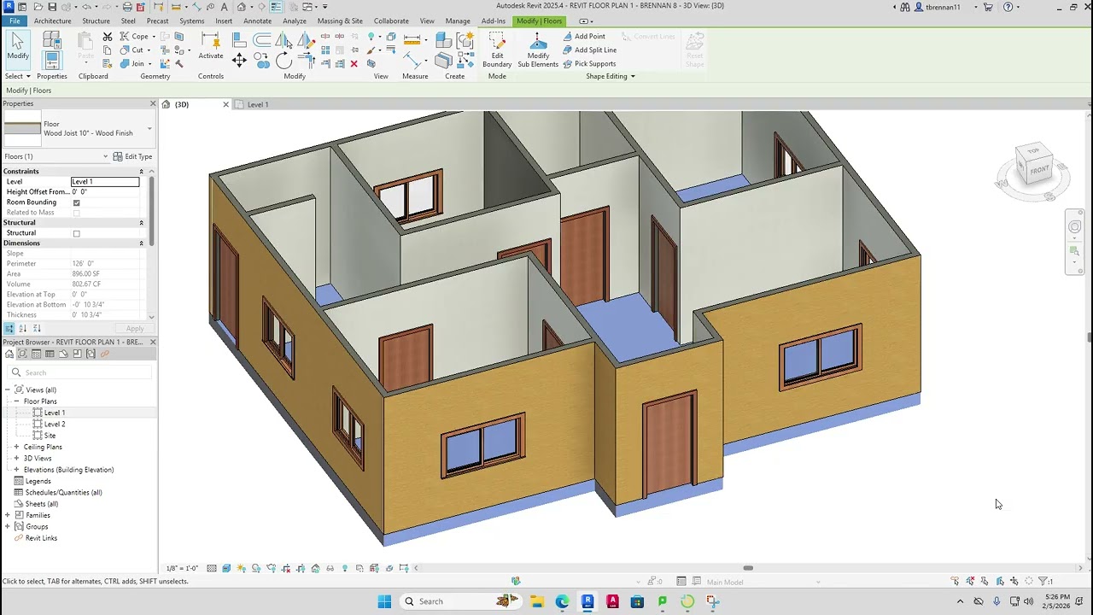Open the File menu
1093x615 pixels.
tap(15, 20)
